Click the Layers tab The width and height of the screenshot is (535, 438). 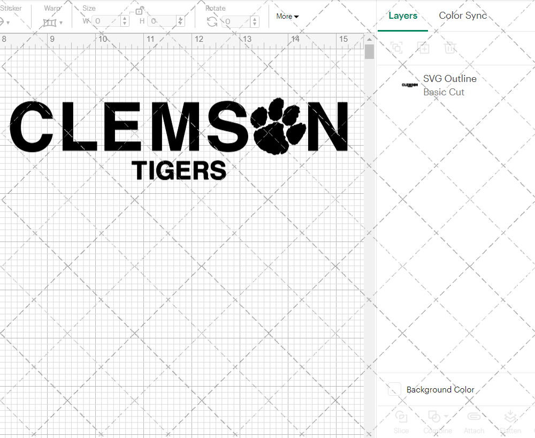(402, 16)
